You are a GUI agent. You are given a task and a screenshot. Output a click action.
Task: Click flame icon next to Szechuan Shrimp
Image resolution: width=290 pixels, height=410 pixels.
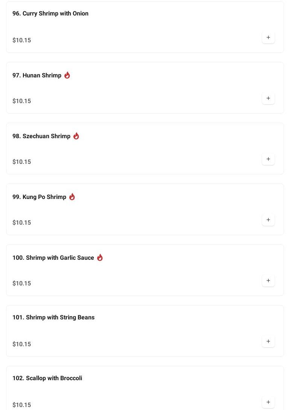(x=76, y=136)
